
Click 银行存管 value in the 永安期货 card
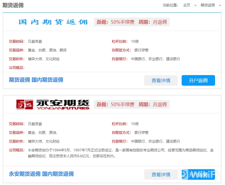click(x=141, y=133)
